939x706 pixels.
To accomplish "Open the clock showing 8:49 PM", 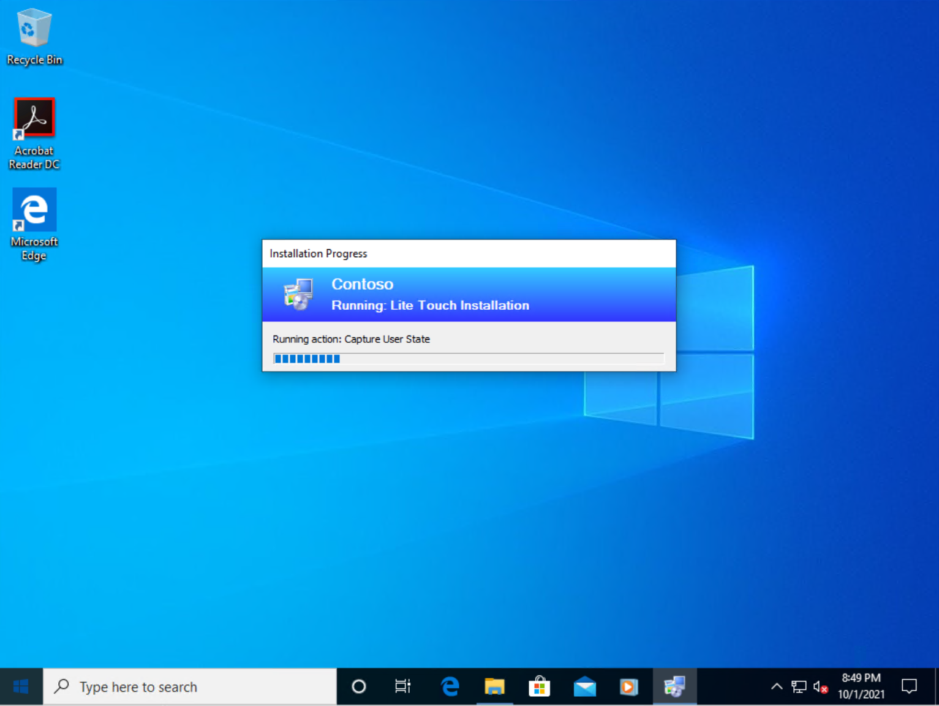I will coord(861,686).
